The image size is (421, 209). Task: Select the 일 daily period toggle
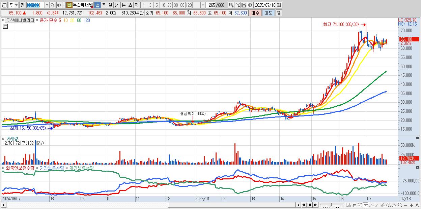click(97, 5)
